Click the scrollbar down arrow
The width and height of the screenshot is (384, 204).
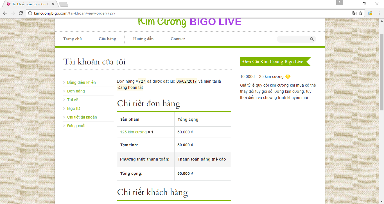(x=381, y=201)
